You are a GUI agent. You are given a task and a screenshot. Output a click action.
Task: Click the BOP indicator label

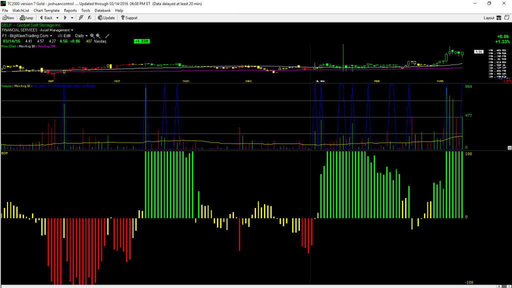4,153
